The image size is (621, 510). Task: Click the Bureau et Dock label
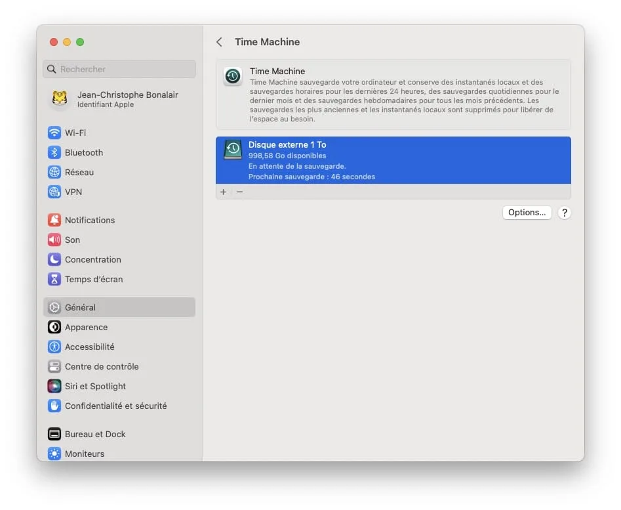(x=96, y=435)
